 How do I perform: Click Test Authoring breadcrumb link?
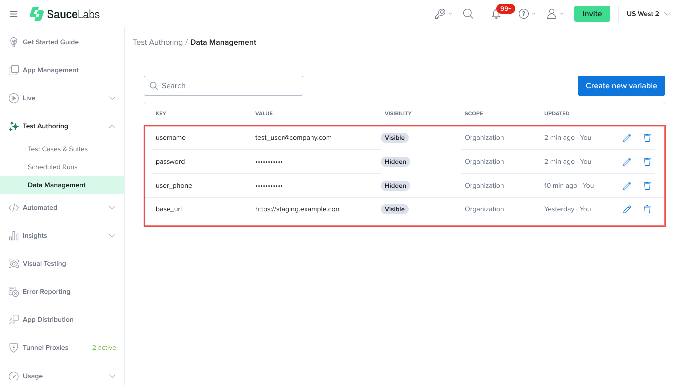[158, 42]
